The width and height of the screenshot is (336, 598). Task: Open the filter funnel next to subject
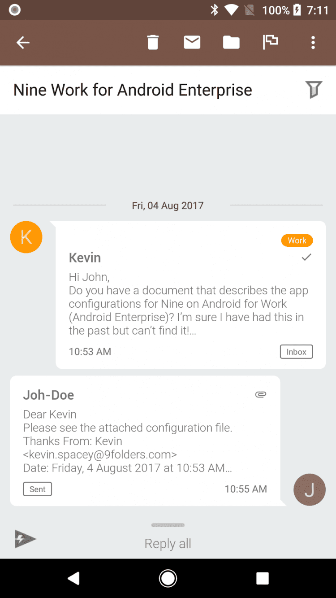pyautogui.click(x=314, y=90)
